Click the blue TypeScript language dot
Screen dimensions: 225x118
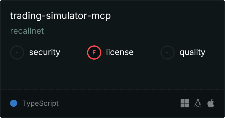(x=14, y=103)
